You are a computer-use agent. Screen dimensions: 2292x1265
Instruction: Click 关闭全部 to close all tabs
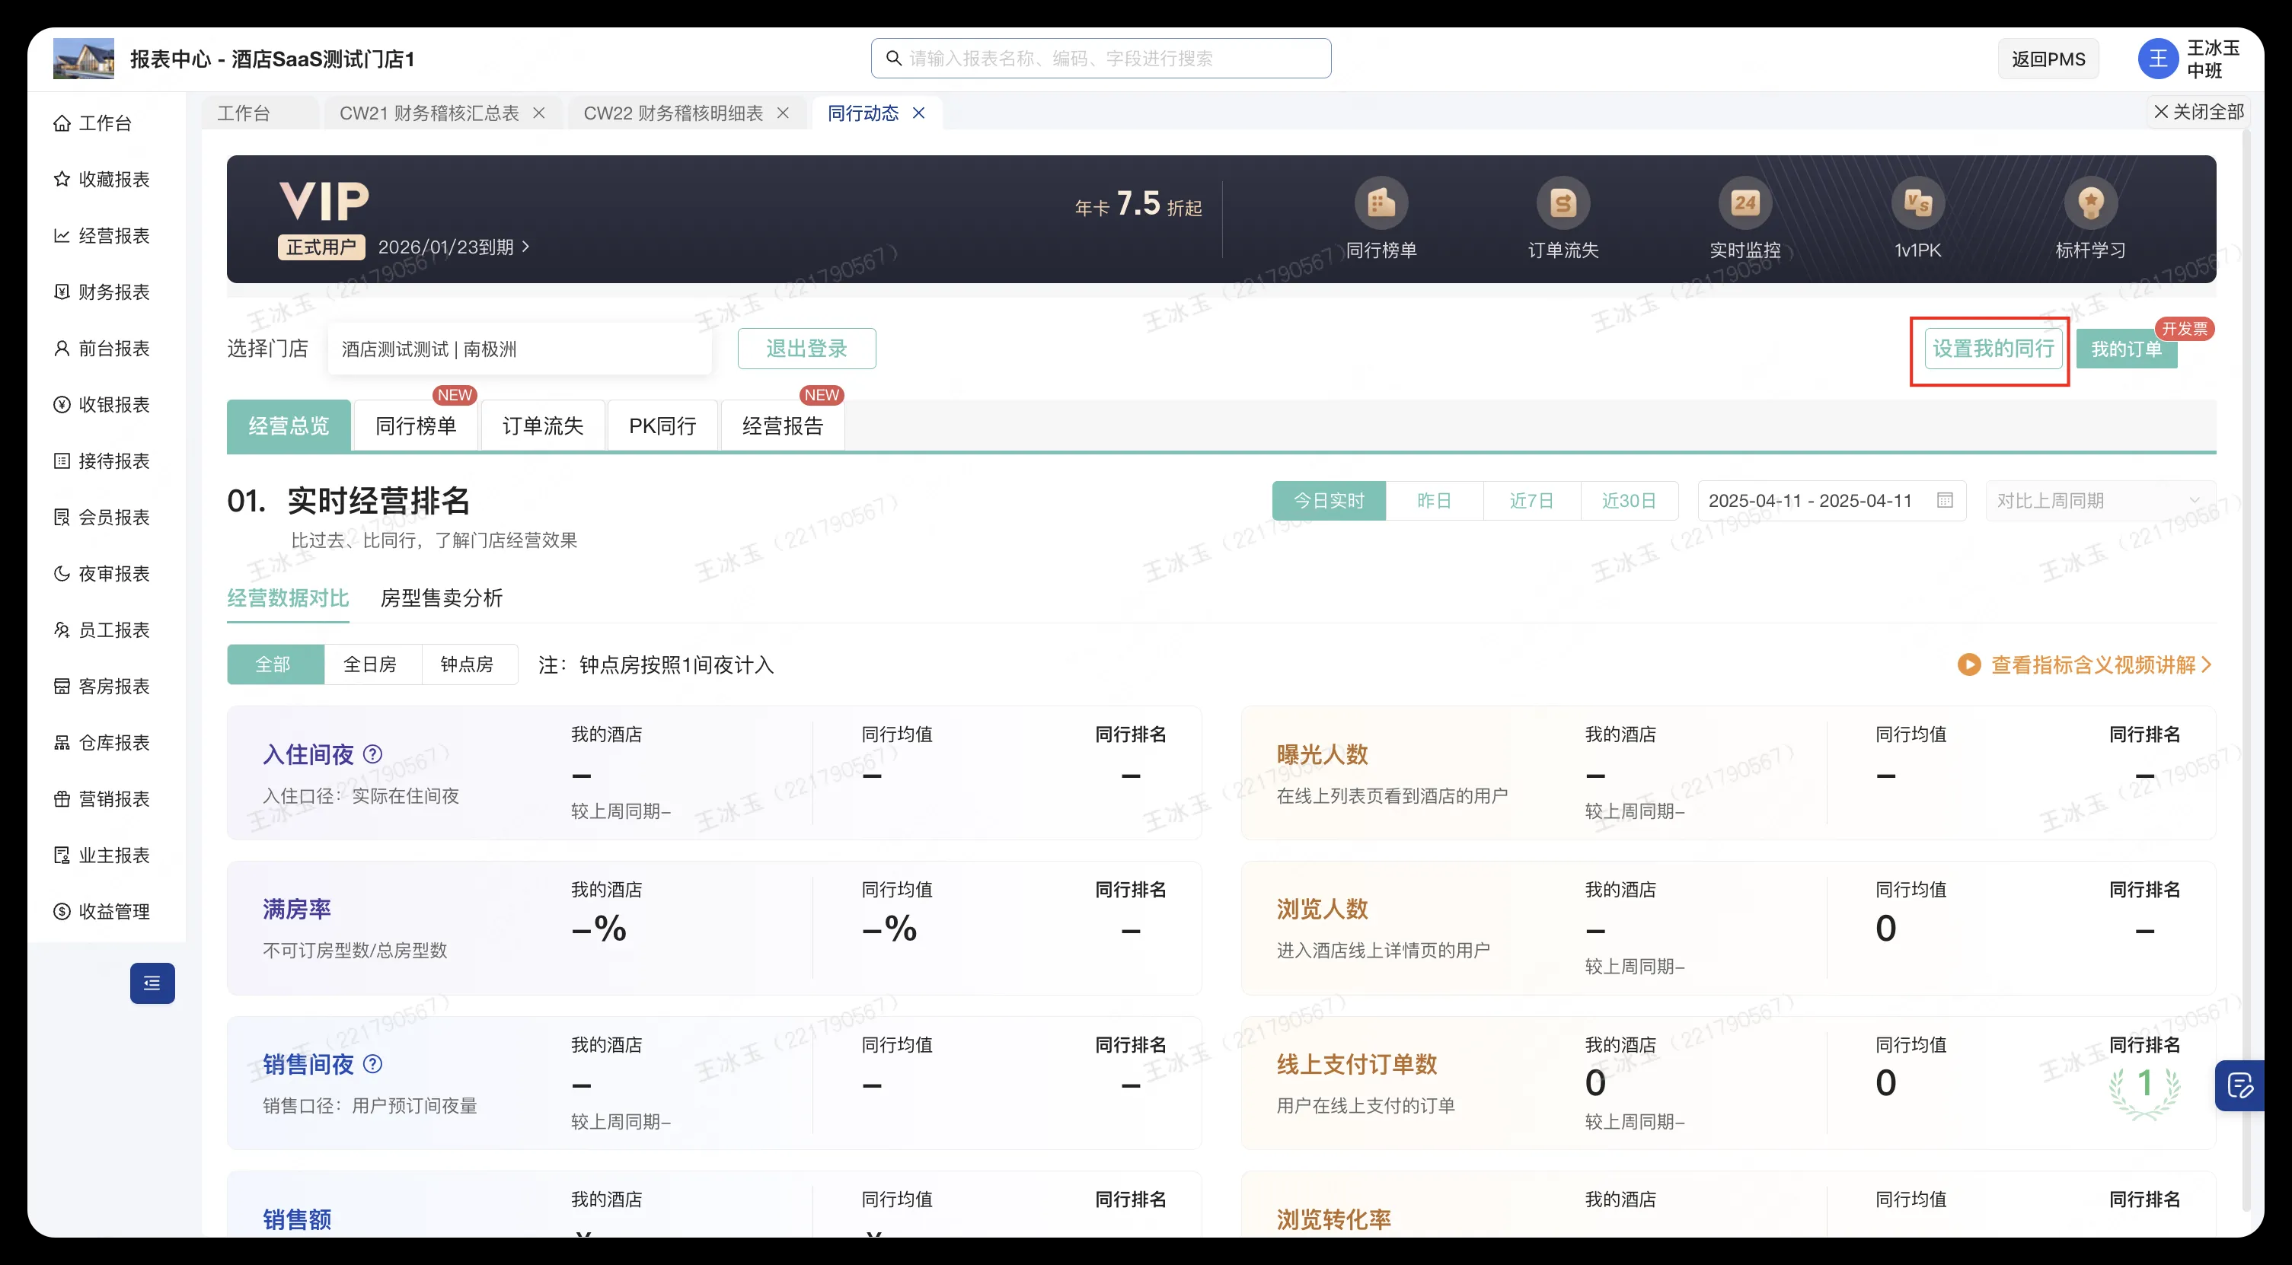[2198, 111]
